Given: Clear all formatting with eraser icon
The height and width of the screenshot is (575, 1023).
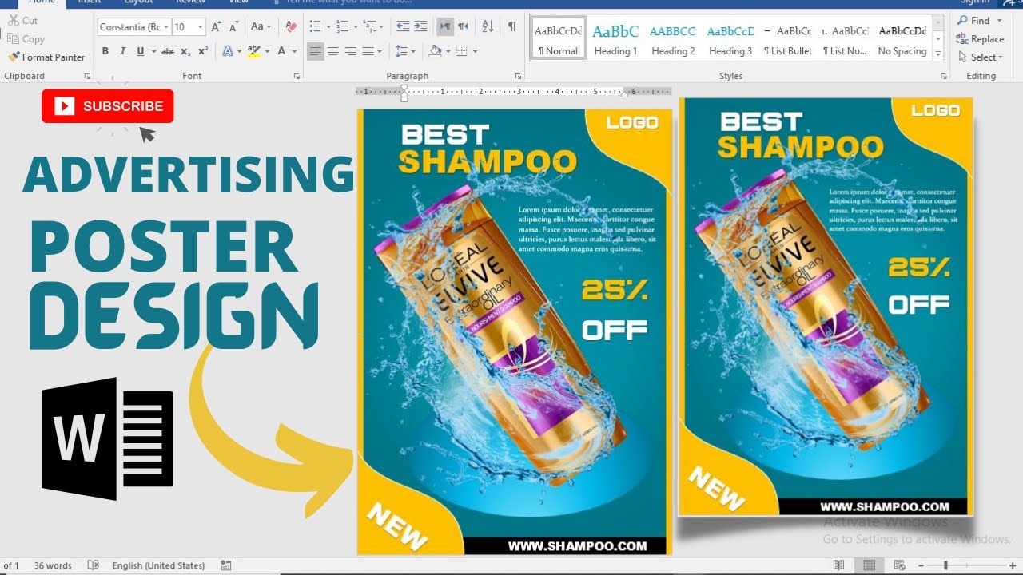Looking at the screenshot, I should coord(291,26).
